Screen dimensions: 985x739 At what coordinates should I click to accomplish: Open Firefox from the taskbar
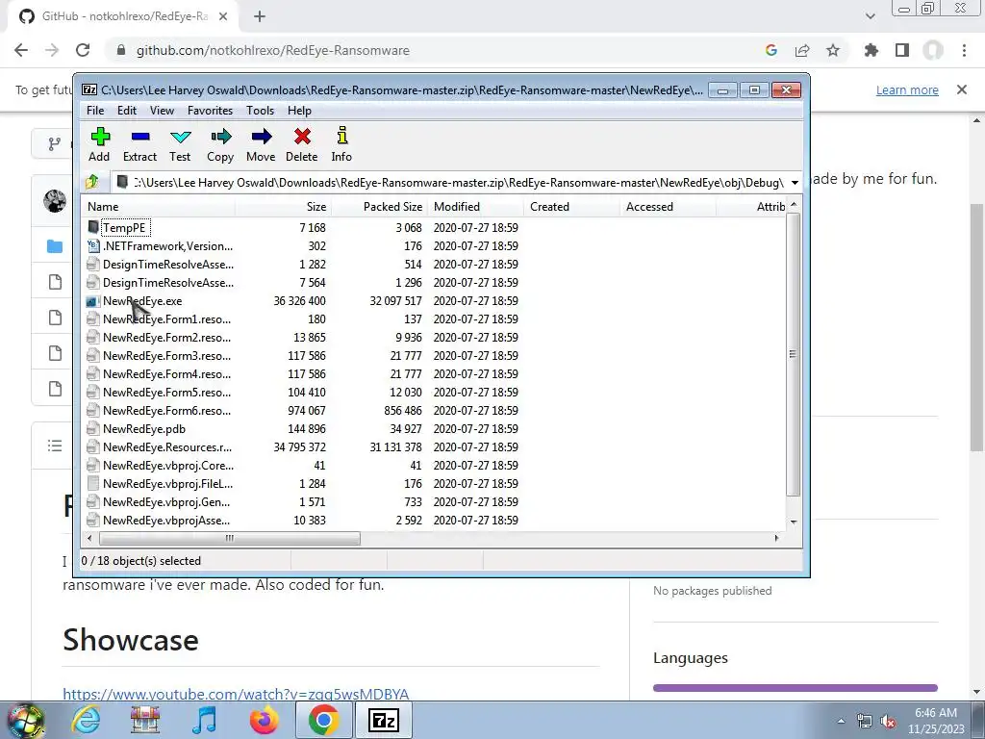pos(264,720)
